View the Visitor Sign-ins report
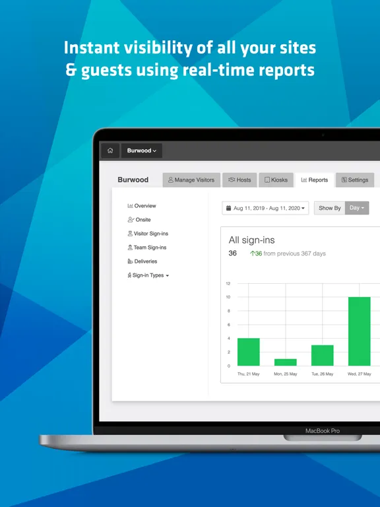This screenshot has width=380, height=507. coord(148,234)
